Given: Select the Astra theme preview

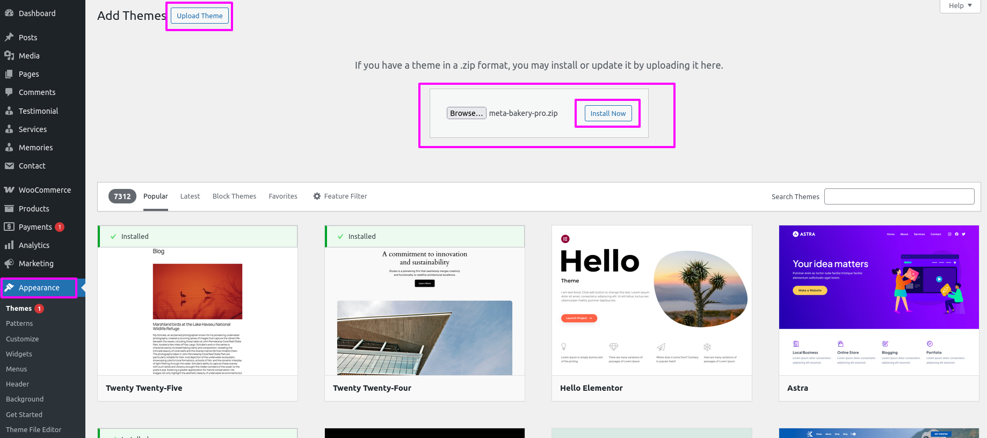Looking at the screenshot, I should (879, 301).
